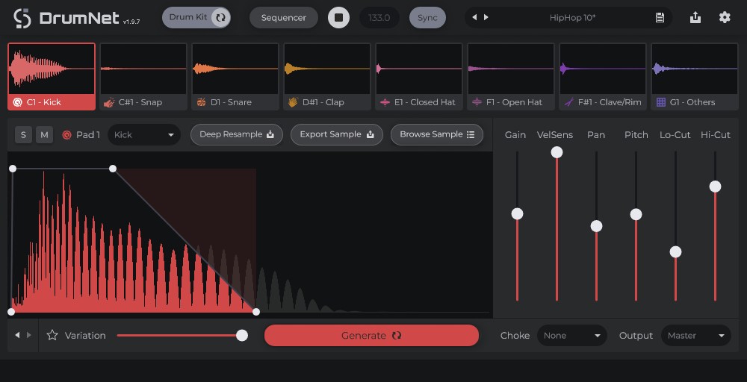747x382 pixels.
Task: Select the C#1 - Snap pad
Action: coord(143,77)
